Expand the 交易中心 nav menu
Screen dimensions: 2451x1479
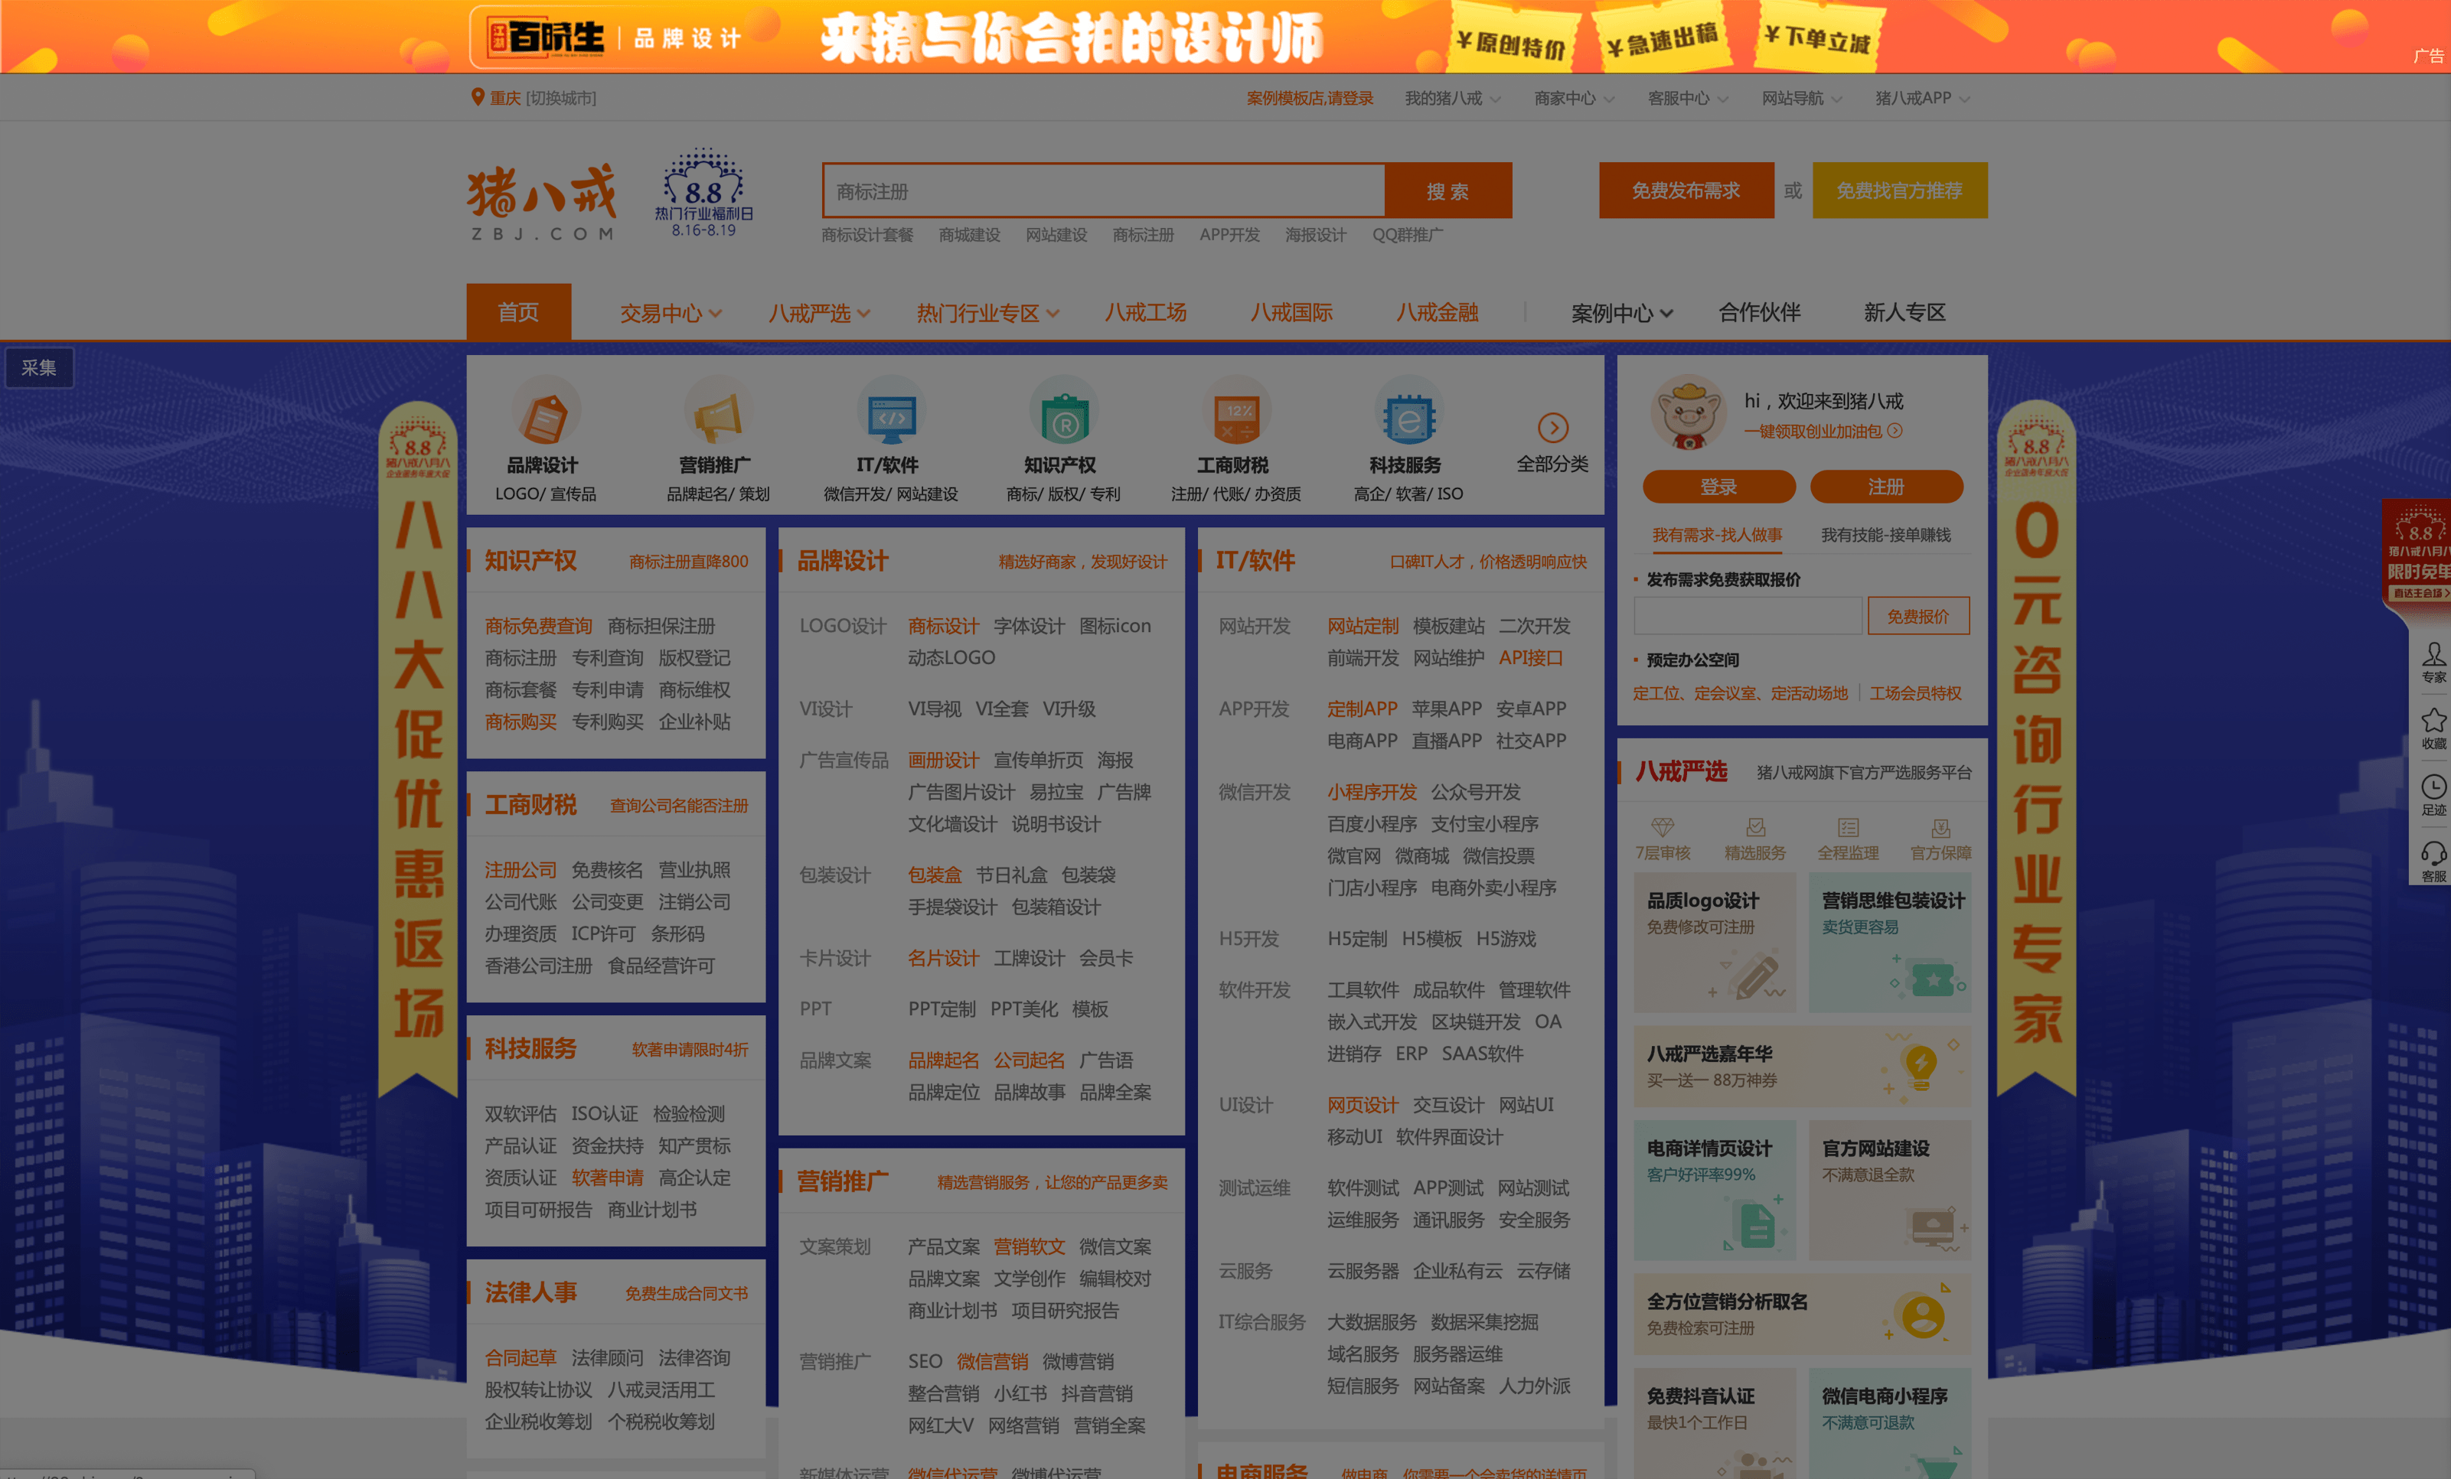671,313
